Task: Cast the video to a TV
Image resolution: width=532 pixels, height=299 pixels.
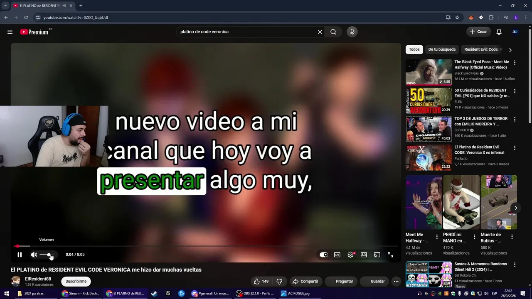Action: coord(377,255)
